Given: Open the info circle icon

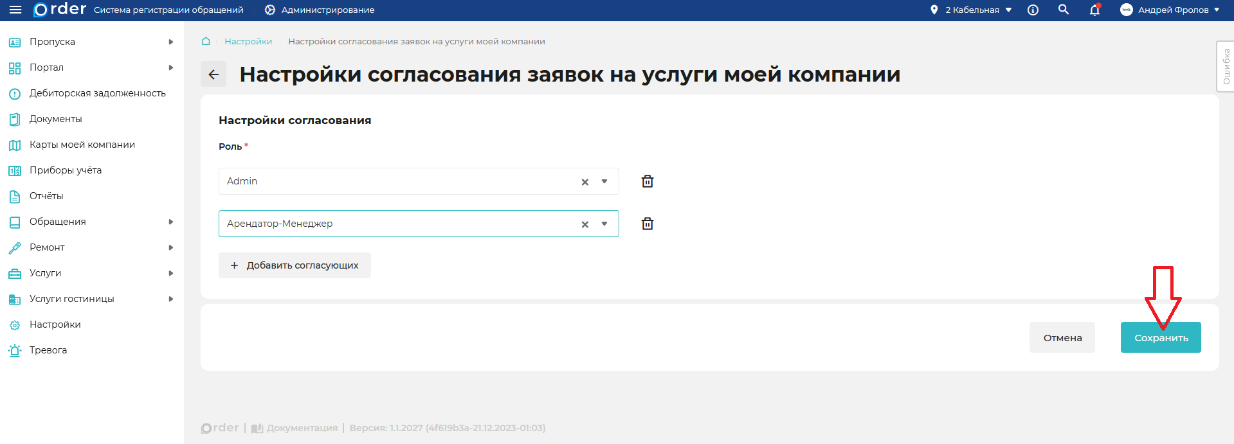Looking at the screenshot, I should pyautogui.click(x=1033, y=10).
